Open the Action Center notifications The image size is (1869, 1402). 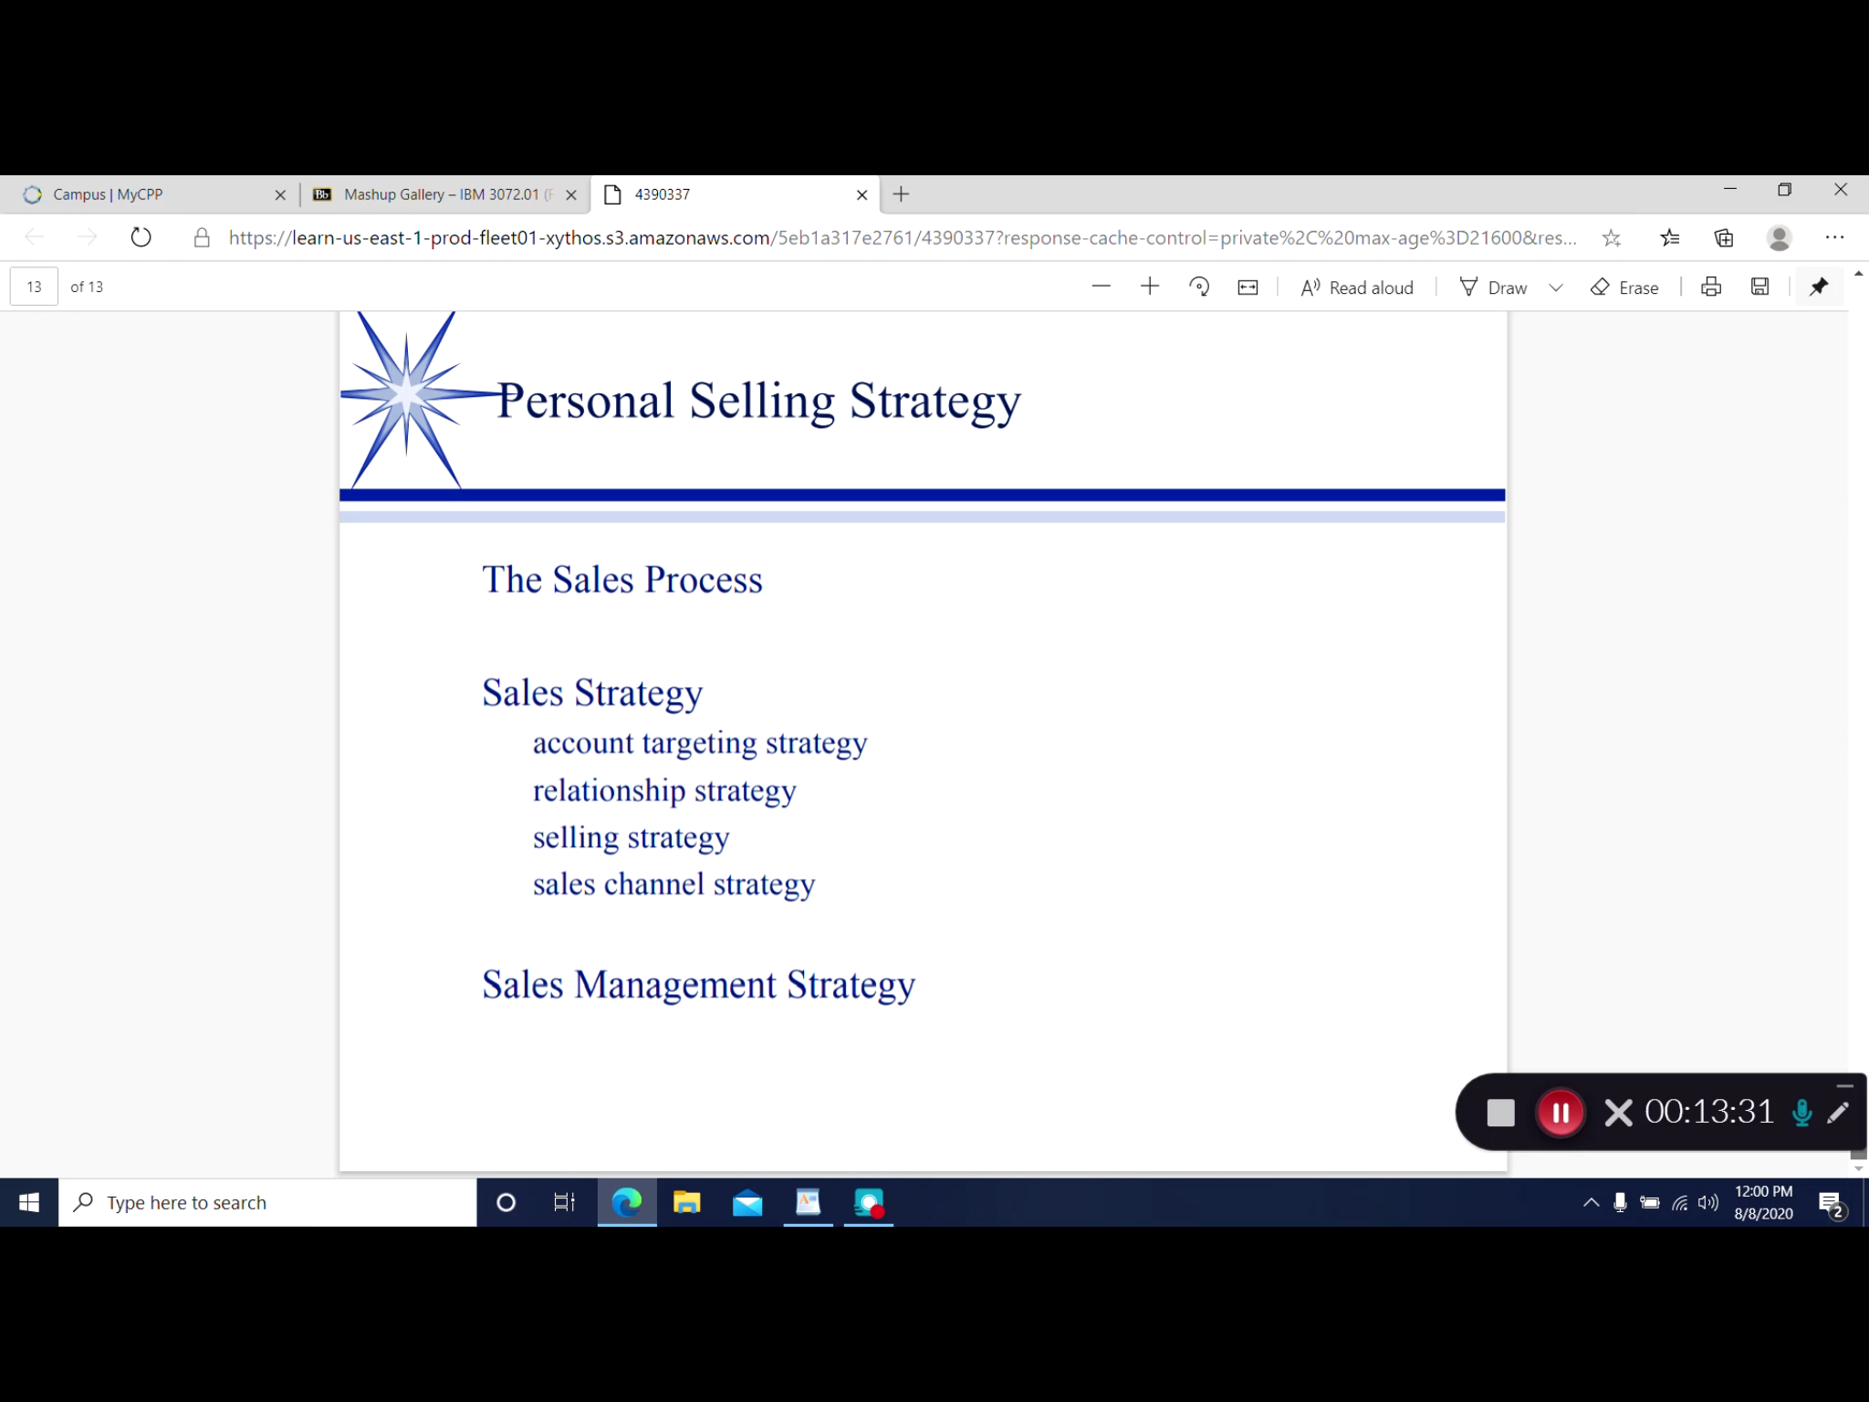(1831, 1204)
